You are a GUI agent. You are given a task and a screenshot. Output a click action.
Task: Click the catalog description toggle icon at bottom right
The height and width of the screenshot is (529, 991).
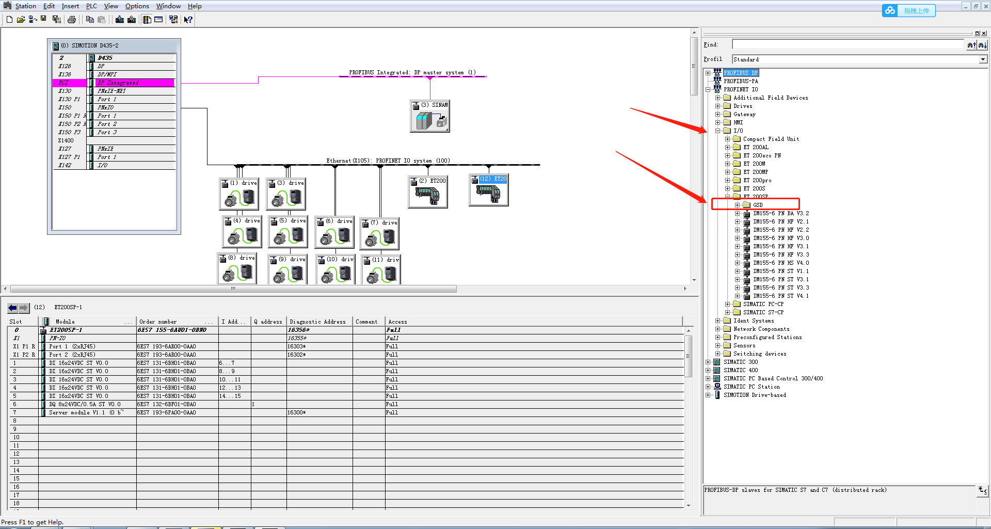(983, 491)
